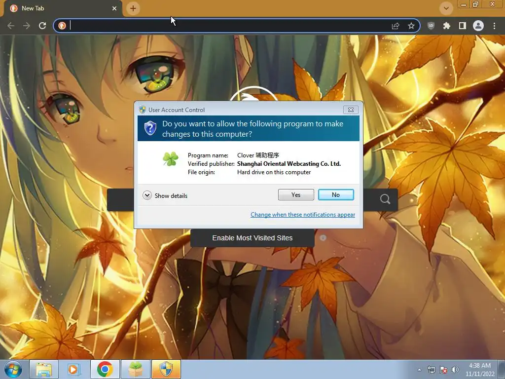Click info icon beside Most Visited button

pos(323,238)
